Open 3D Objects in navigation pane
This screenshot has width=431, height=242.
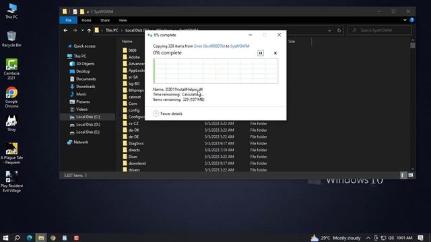(82, 64)
